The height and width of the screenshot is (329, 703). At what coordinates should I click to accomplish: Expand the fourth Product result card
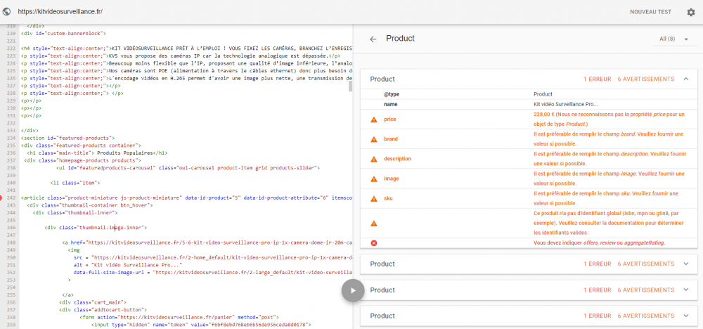pyautogui.click(x=685, y=315)
